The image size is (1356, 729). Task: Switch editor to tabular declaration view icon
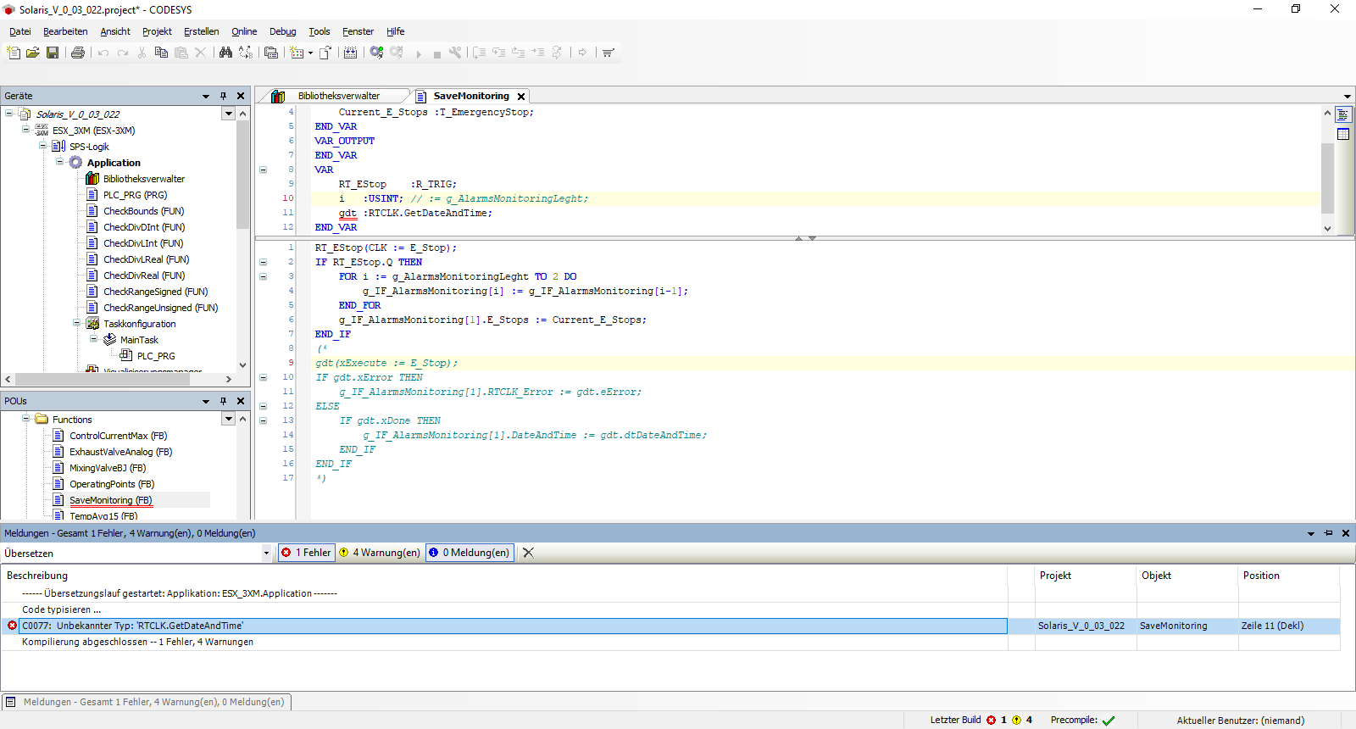[1343, 134]
